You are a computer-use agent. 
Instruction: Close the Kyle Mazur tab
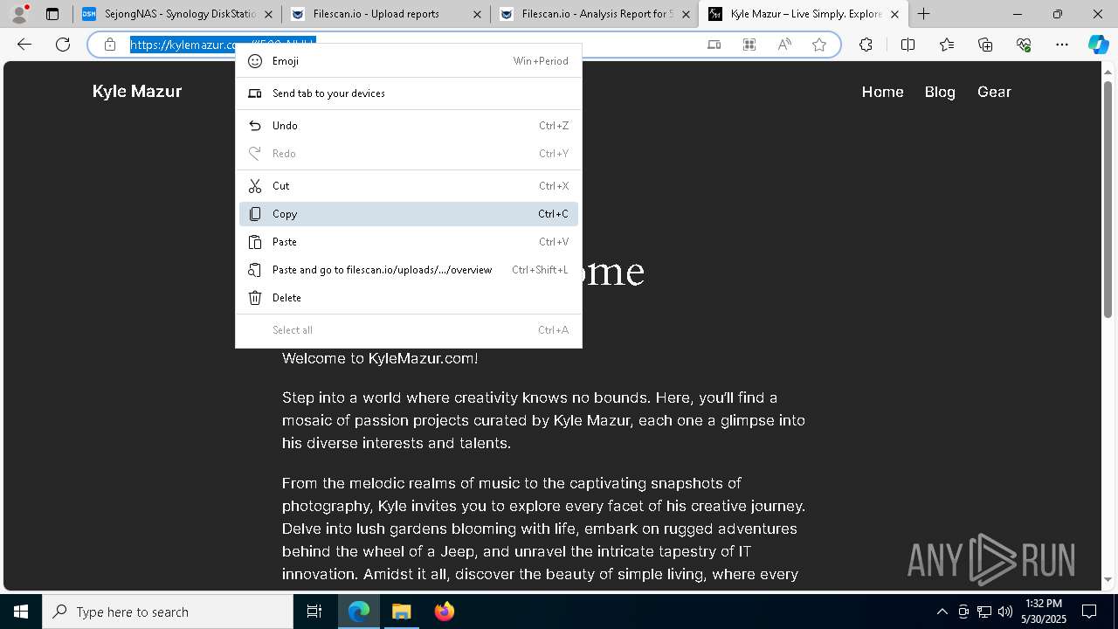894,15
